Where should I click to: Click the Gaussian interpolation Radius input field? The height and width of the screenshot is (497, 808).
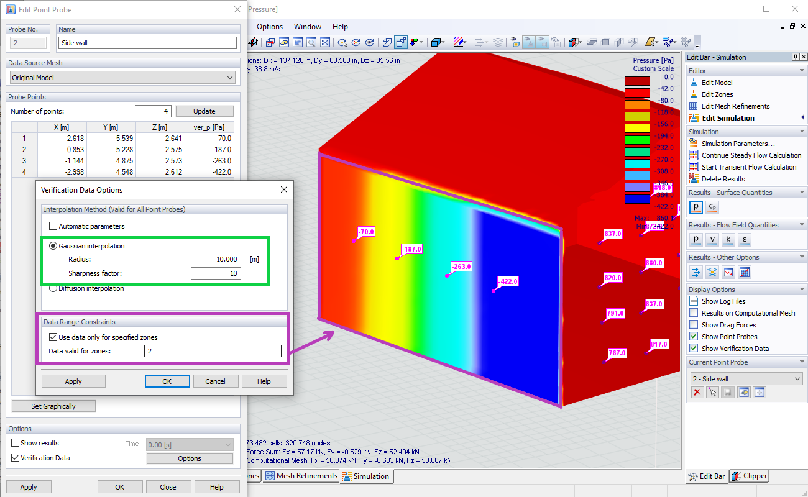coord(214,258)
